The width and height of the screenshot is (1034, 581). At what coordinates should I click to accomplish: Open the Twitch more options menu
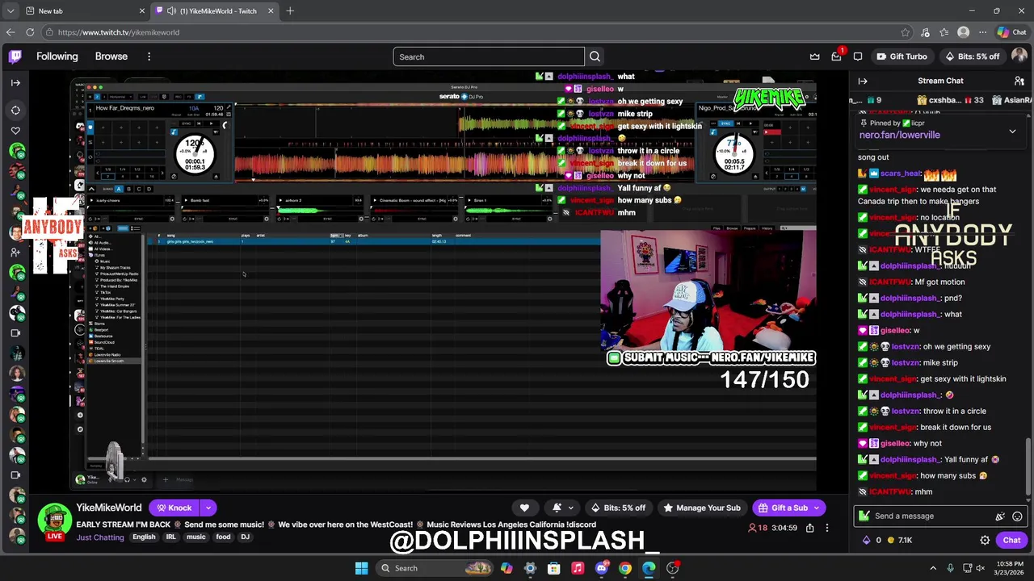tap(149, 56)
